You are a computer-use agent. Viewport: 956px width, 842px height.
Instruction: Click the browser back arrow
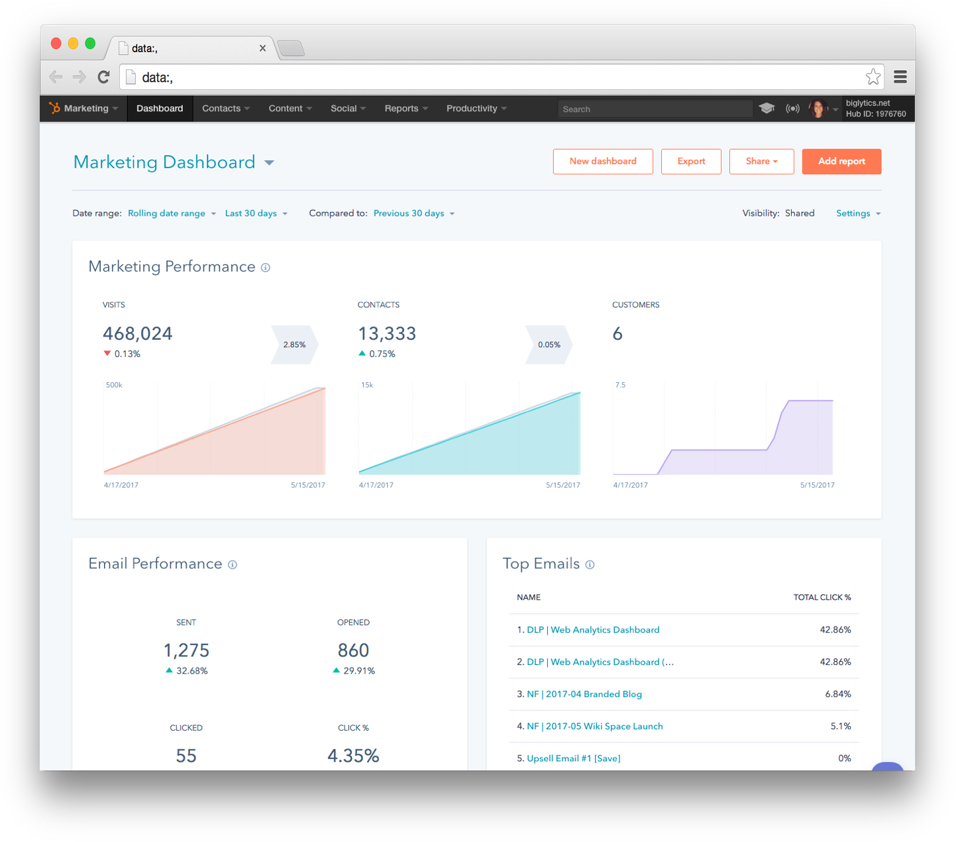[x=56, y=77]
